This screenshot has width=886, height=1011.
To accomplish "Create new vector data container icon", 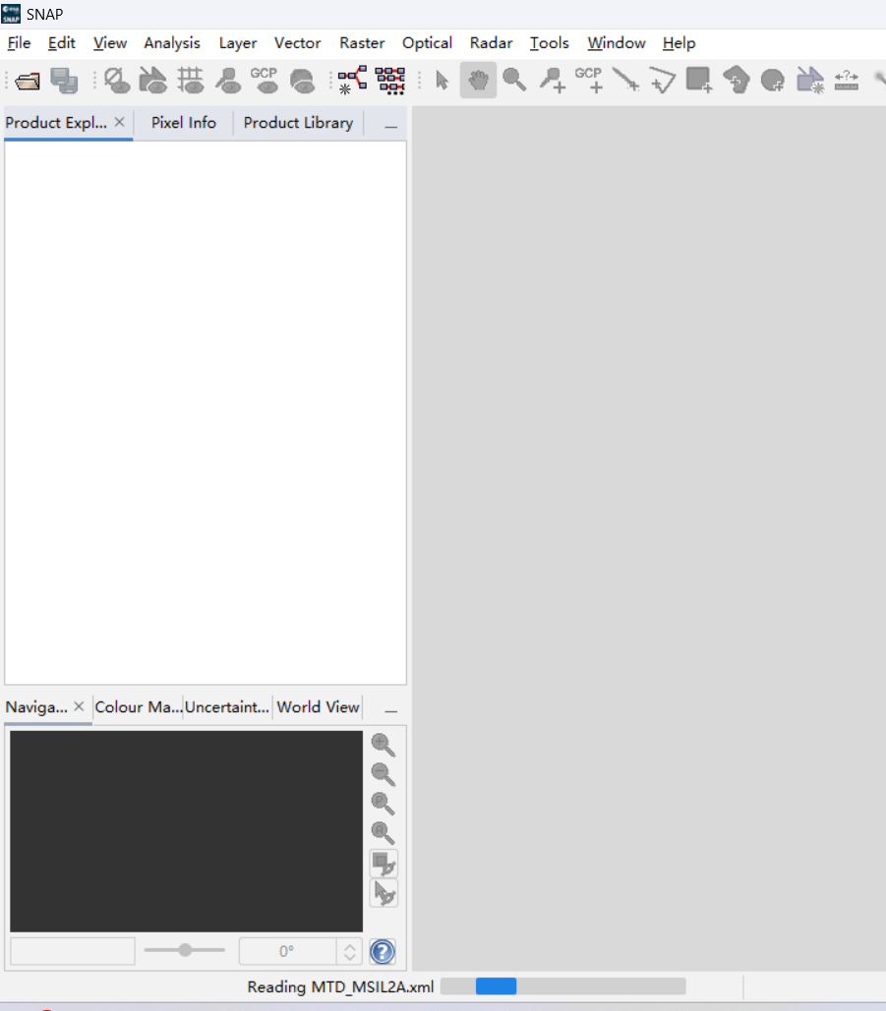I will [810, 81].
